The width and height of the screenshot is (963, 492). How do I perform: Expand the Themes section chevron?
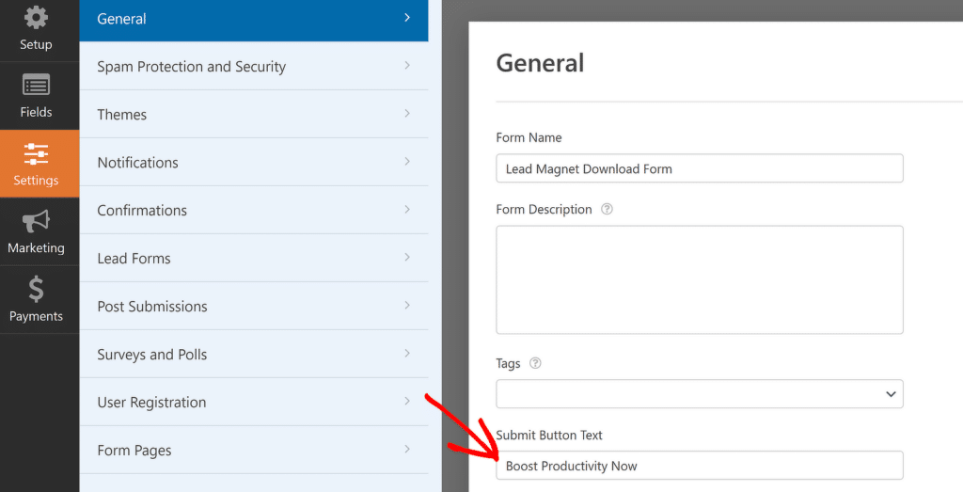pos(407,114)
